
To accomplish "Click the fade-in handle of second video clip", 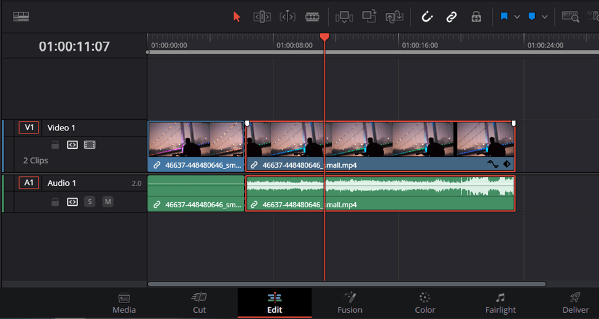I will (247, 123).
